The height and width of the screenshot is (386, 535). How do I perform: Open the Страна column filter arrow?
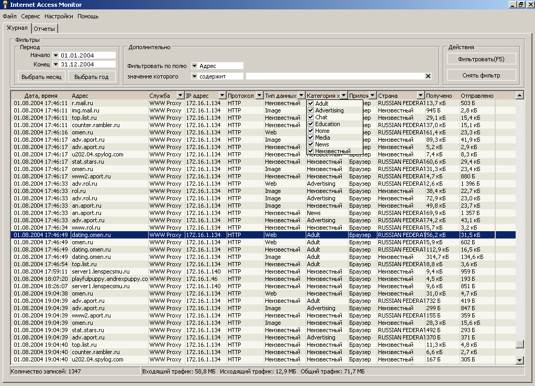[x=420, y=96]
